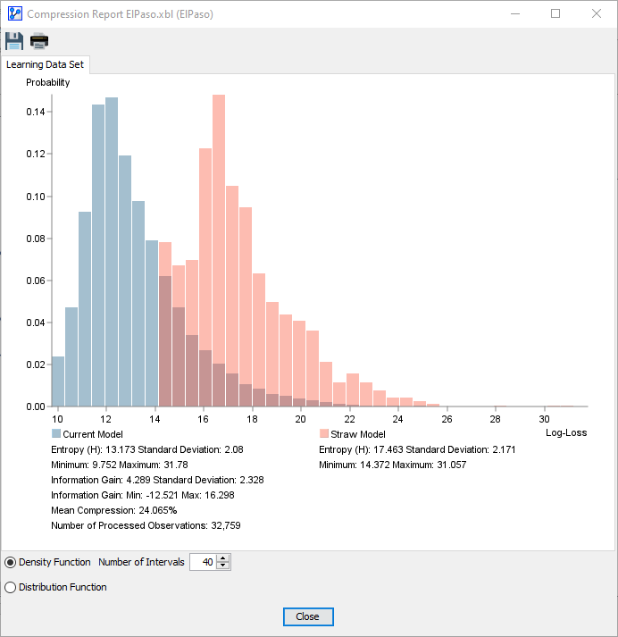Viewport: 618px width, 637px height.
Task: Open the Learning Data Set tab
Action: click(45, 64)
